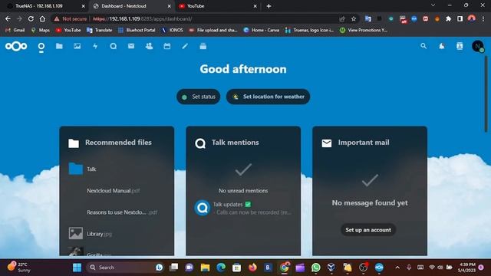Open the Windows Start menu
Image resolution: width=491 pixels, height=276 pixels.
coord(77,268)
